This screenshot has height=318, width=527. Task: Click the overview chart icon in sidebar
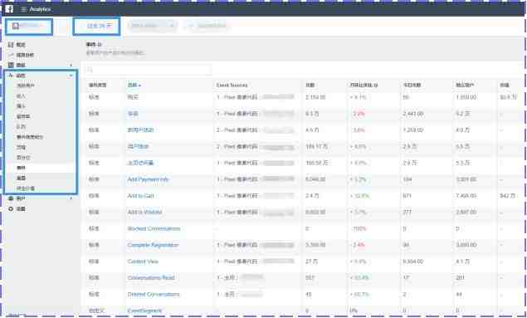tap(11, 45)
